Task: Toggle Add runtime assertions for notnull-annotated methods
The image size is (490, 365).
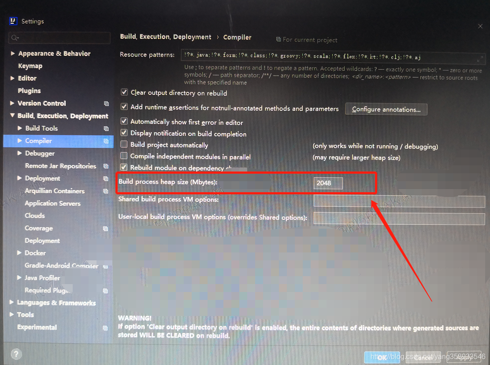Action: click(x=124, y=107)
